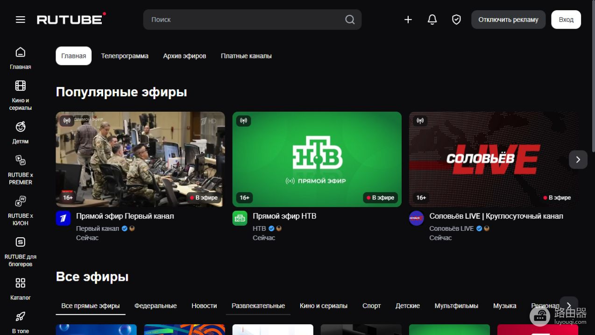Open Кино и сериалы in sidebar

point(21,95)
